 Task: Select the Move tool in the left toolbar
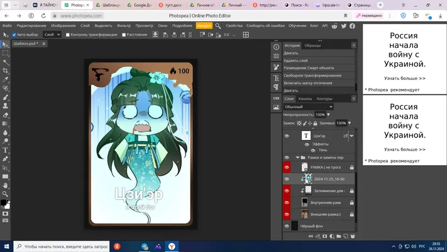pos(6,45)
